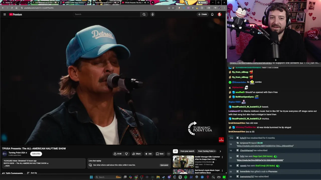321x180 pixels.
Task: Expand the video description with ...more
Action: pos(7,166)
